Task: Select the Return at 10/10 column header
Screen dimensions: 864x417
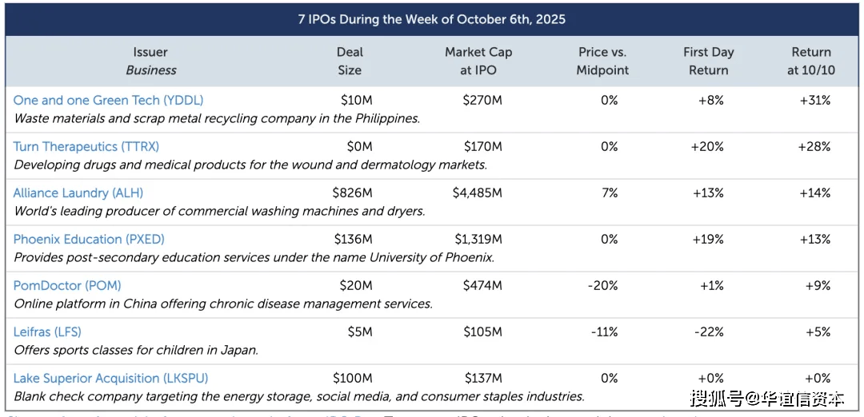Action: (811, 61)
